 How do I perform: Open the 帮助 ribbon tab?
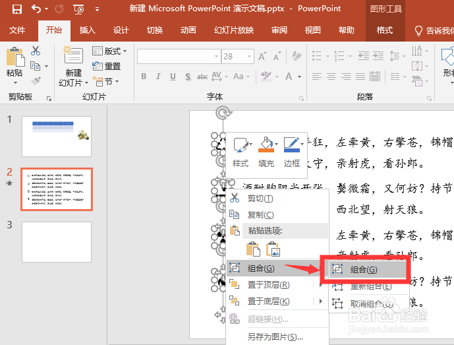point(347,30)
